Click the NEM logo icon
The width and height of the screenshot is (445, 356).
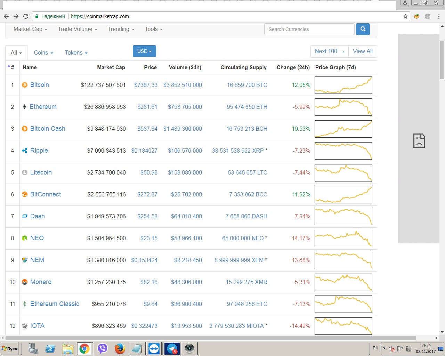(x=25, y=260)
